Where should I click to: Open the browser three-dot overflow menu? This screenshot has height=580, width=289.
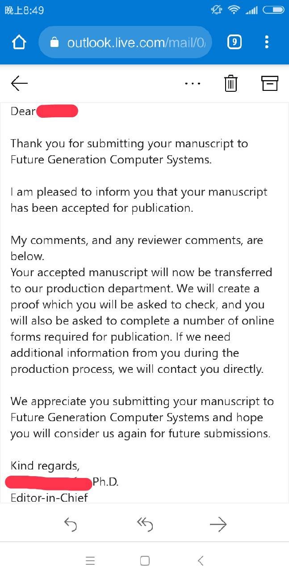(x=267, y=42)
